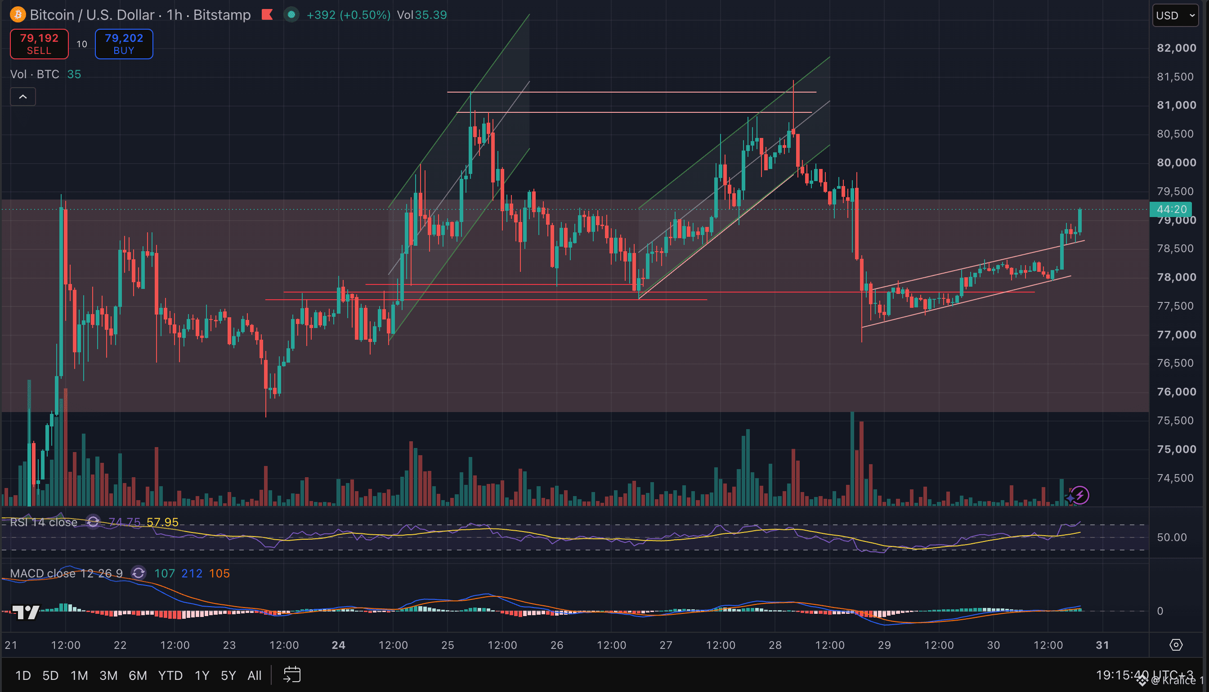Click the 77,500 price scale label
This screenshot has width=1209, height=692.
pyautogui.click(x=1175, y=306)
